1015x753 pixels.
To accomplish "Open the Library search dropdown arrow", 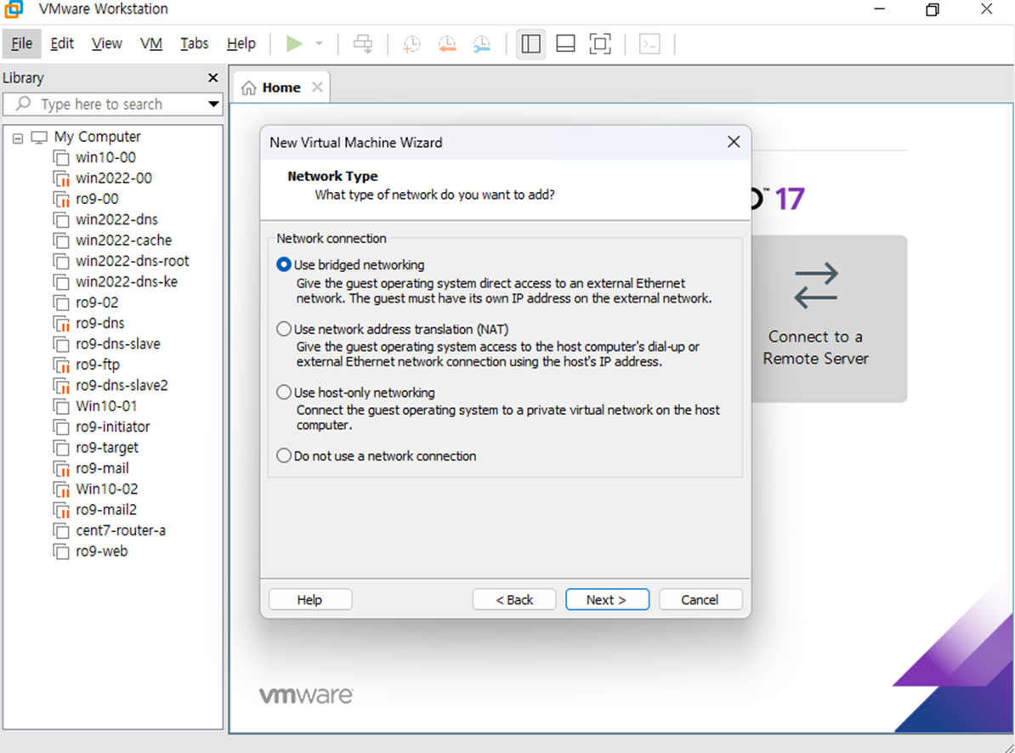I will tap(213, 104).
